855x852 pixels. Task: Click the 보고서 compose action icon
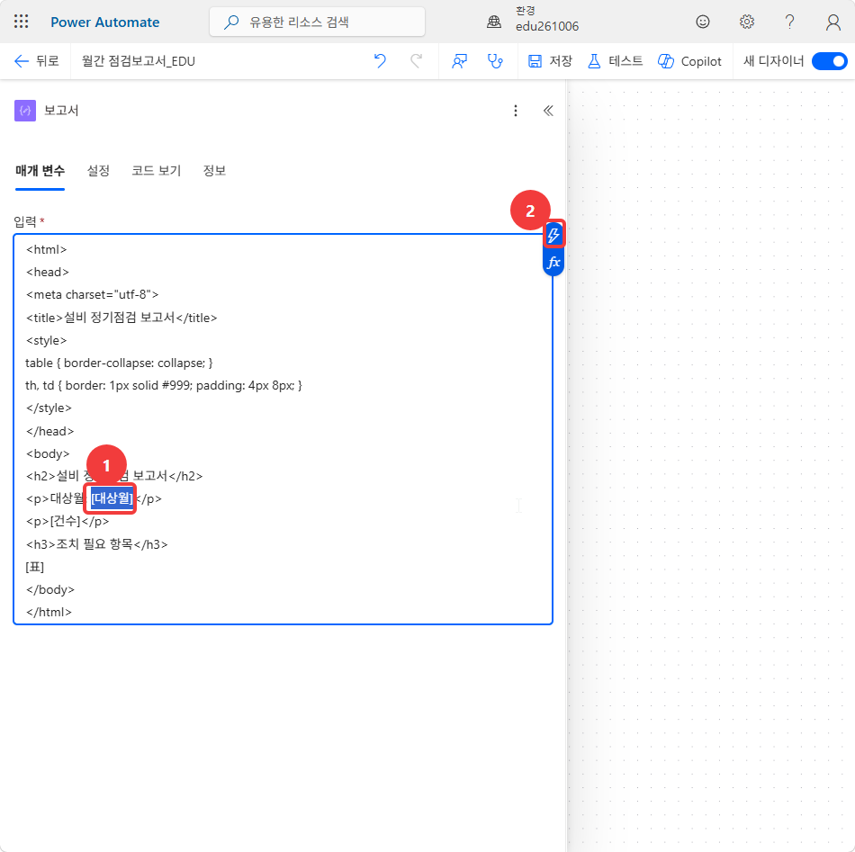click(25, 111)
